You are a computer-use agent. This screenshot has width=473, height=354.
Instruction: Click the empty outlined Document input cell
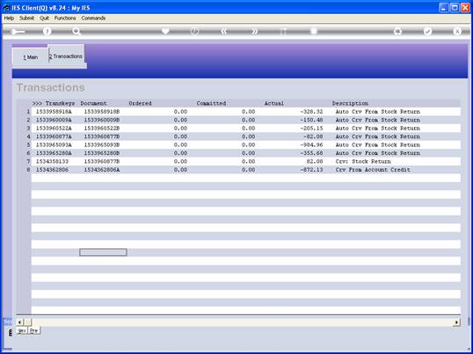point(103,253)
